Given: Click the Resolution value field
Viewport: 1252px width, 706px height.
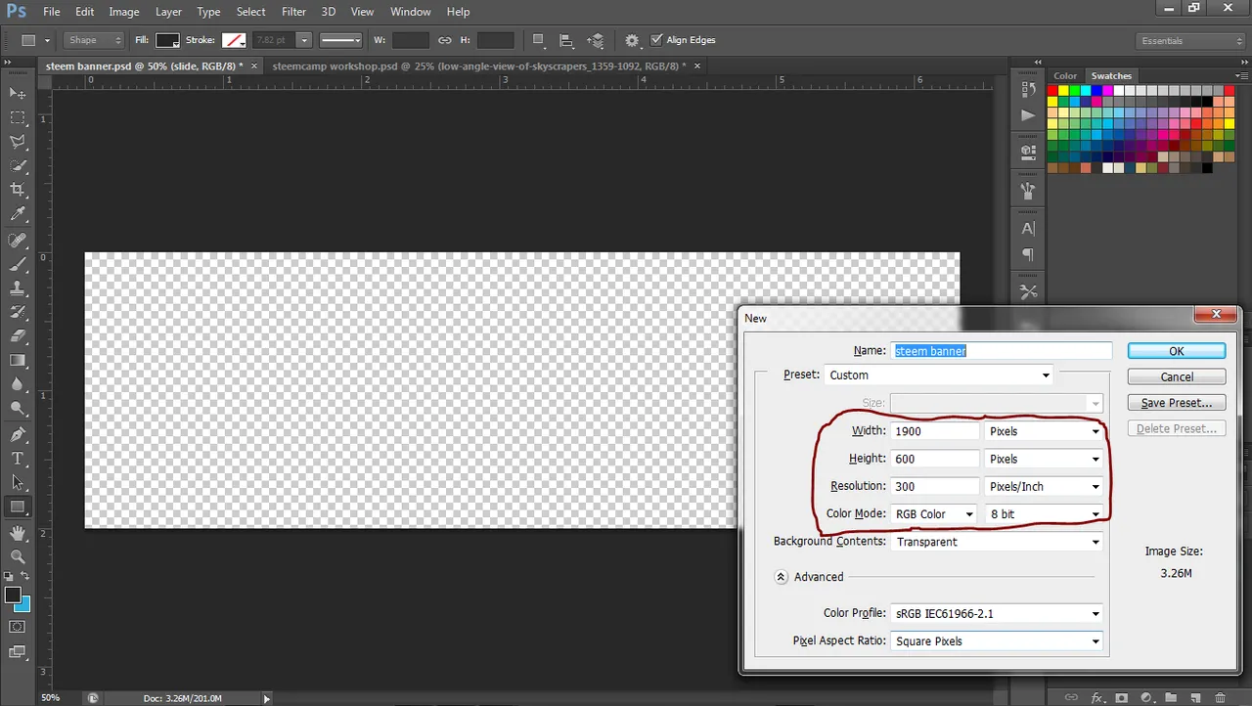Looking at the screenshot, I should point(935,486).
